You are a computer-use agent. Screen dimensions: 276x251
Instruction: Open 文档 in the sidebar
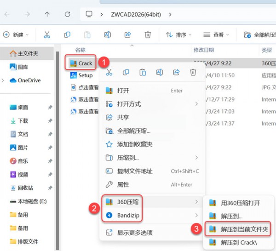(19, 134)
